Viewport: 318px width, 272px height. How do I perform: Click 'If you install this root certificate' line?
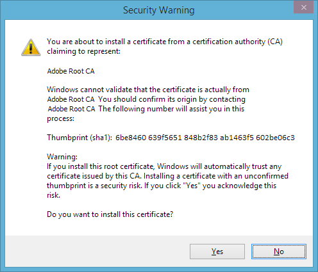[x=164, y=166]
